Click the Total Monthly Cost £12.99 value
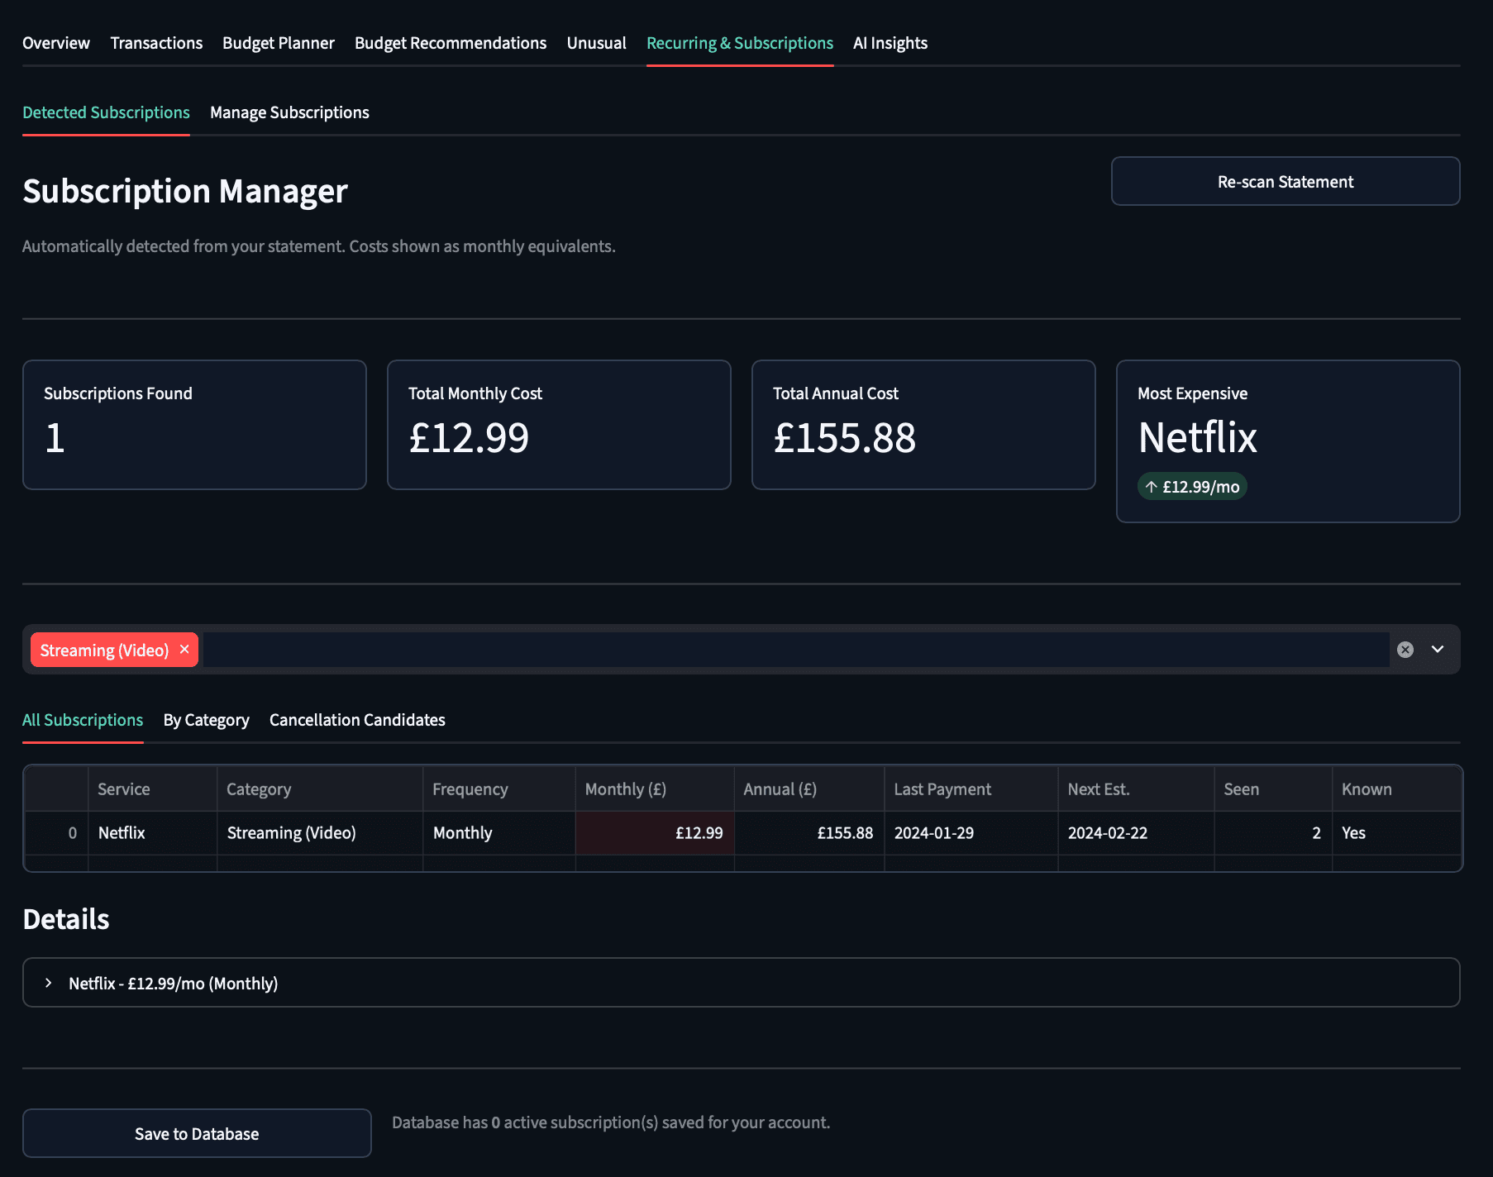Screen dimensions: 1493x1177 pos(469,438)
